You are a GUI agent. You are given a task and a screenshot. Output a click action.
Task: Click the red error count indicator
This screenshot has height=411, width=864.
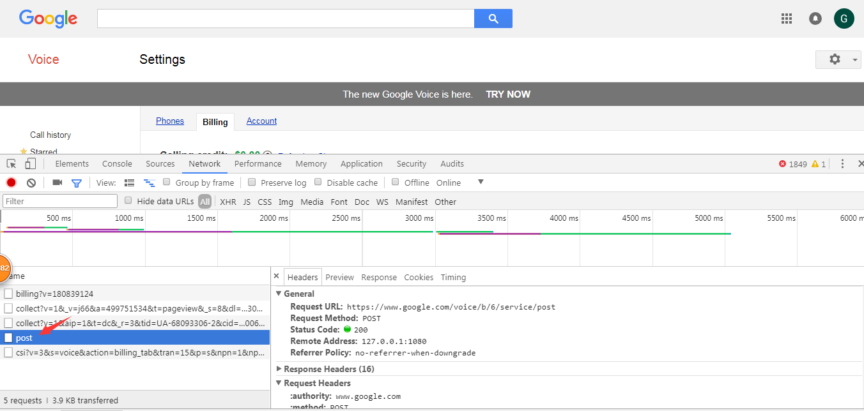click(793, 164)
